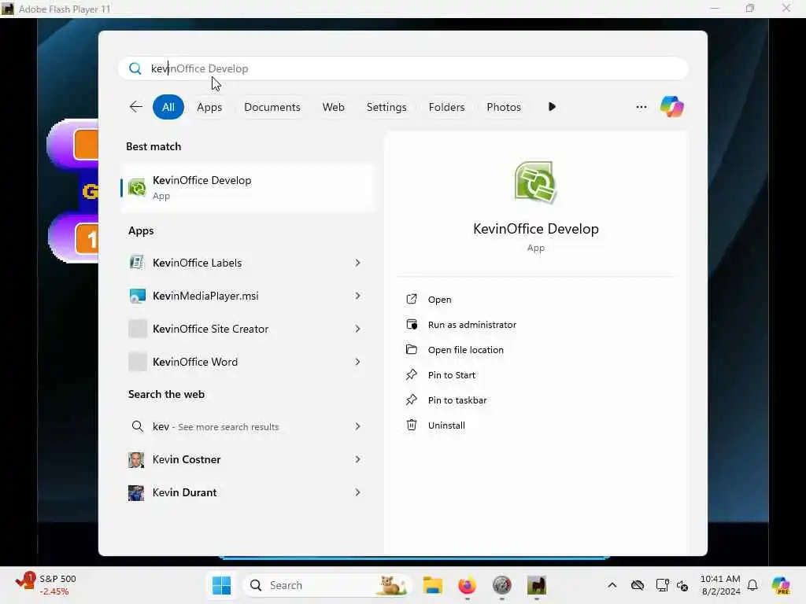Select Kevin Costner web result text
Viewport: 806px width, 604px height.
pos(187,459)
